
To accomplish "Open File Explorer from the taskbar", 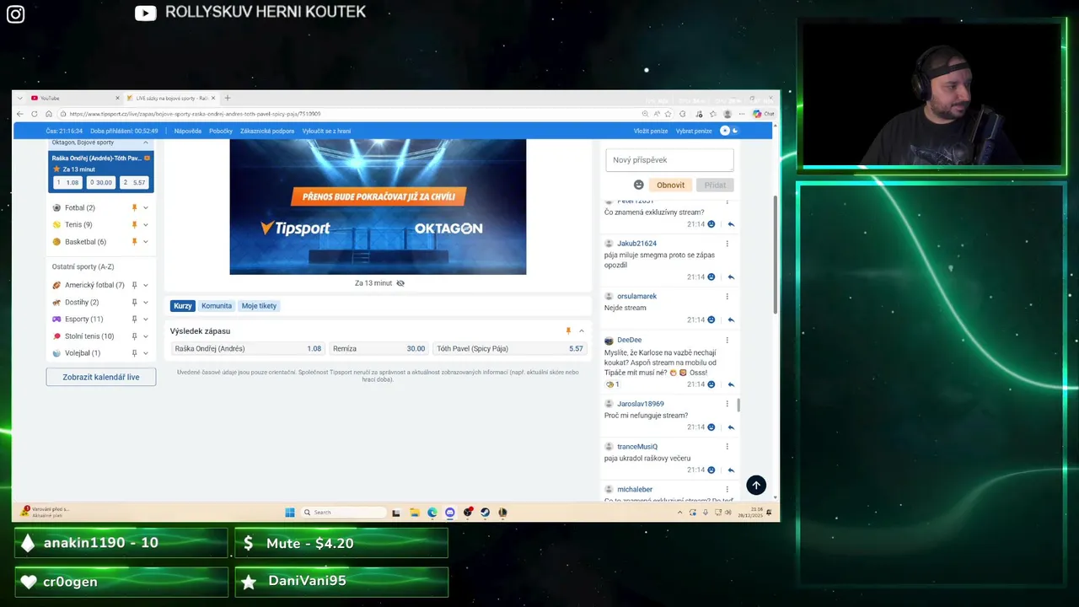I will 414,512.
